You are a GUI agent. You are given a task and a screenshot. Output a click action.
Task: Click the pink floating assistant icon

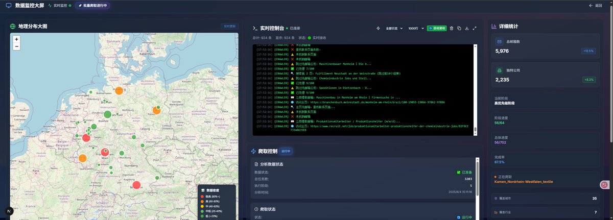[x=604, y=184]
